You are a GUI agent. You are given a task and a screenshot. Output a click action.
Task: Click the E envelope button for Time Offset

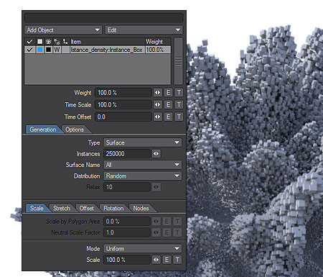[168, 117]
